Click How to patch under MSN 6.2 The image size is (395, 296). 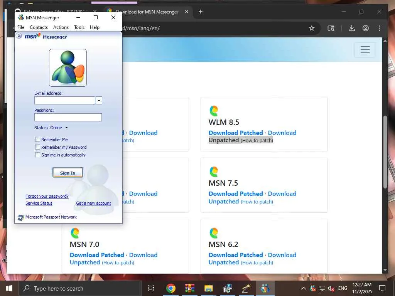tap(257, 263)
